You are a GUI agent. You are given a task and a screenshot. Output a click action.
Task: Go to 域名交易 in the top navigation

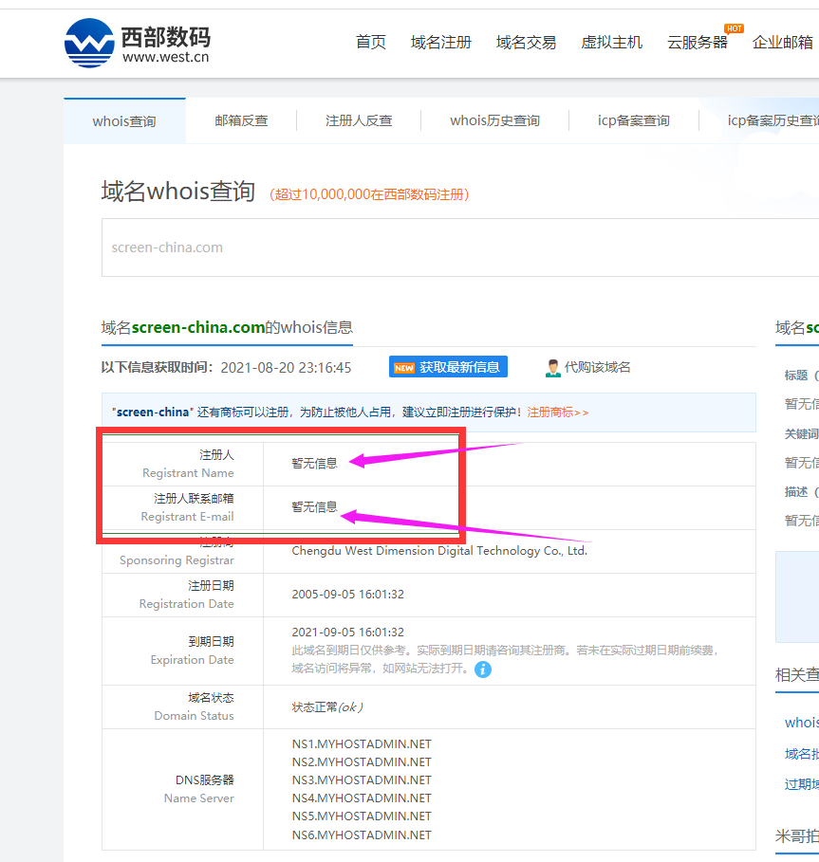pos(526,43)
